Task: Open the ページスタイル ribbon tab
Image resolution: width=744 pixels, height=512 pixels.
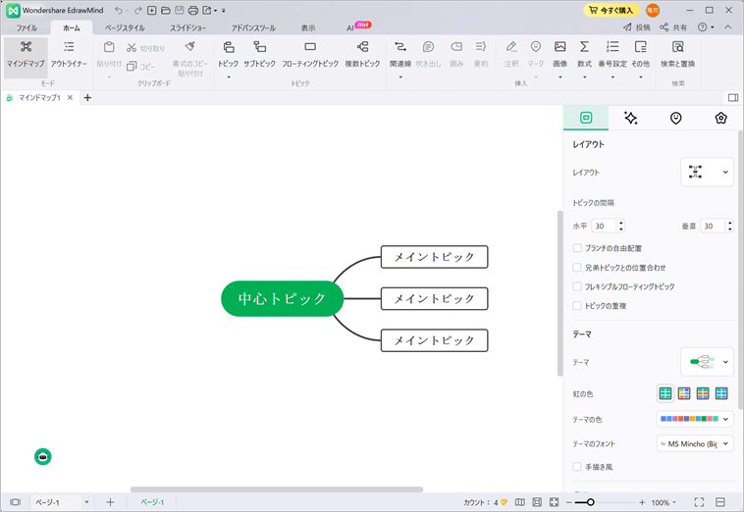Action: [125, 28]
